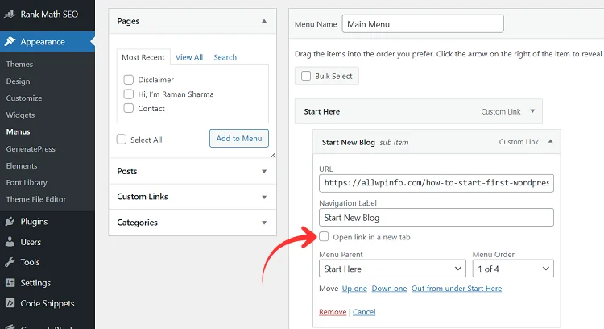Open the Settings menu label
This screenshot has height=329, width=604.
pyautogui.click(x=35, y=283)
